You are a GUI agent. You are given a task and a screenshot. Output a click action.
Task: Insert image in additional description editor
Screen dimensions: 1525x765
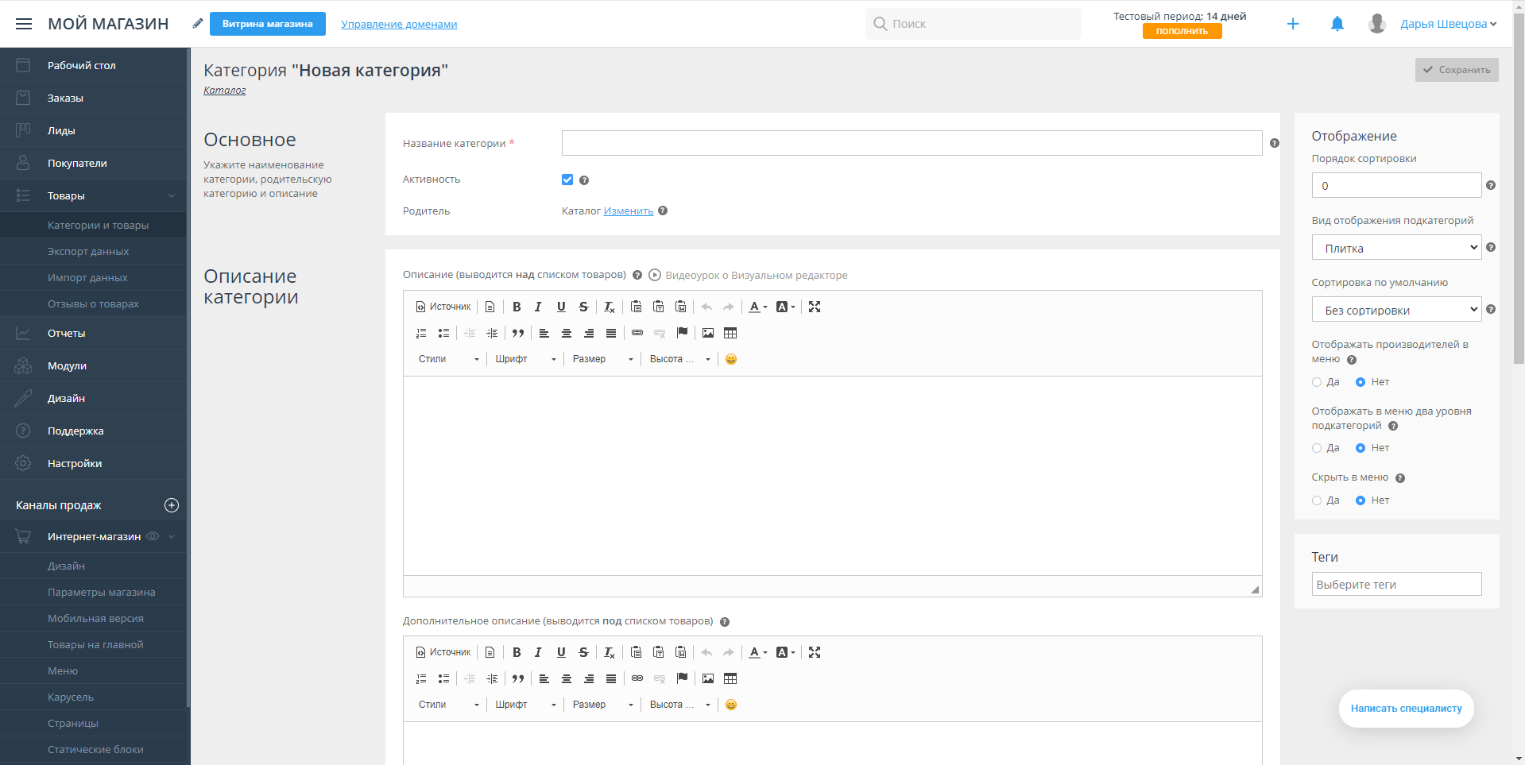pos(708,678)
